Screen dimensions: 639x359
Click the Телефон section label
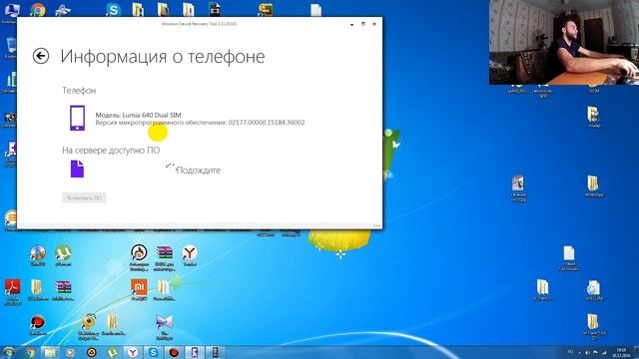(x=79, y=91)
